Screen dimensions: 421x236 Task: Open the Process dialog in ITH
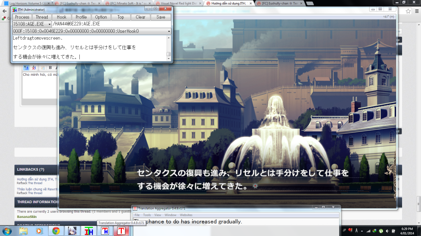coord(22,17)
